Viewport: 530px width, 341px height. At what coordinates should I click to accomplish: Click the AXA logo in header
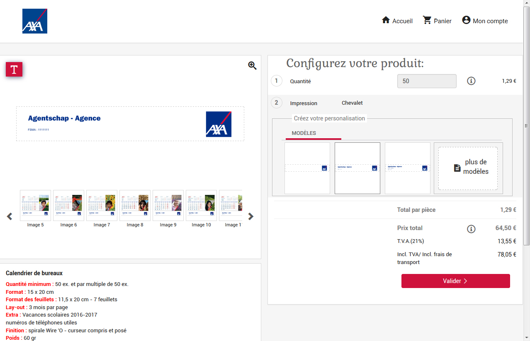click(x=35, y=21)
